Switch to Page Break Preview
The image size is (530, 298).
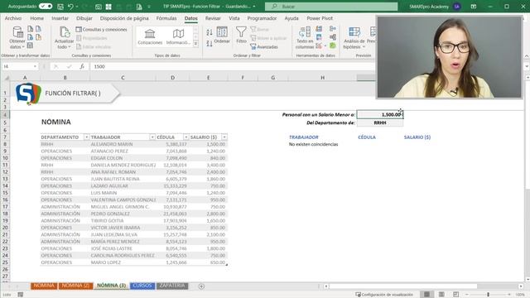[x=455, y=295]
